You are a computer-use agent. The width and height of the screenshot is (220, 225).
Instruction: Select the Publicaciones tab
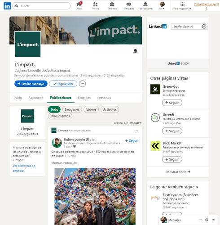click(x=61, y=98)
